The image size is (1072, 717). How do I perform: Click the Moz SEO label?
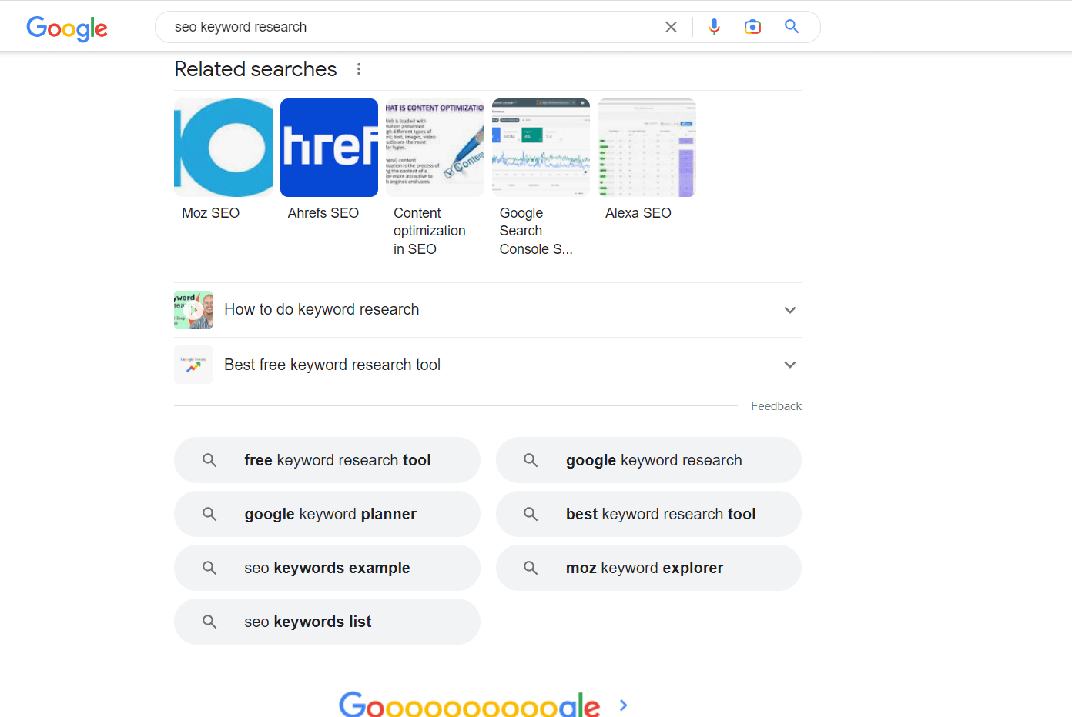click(x=210, y=213)
